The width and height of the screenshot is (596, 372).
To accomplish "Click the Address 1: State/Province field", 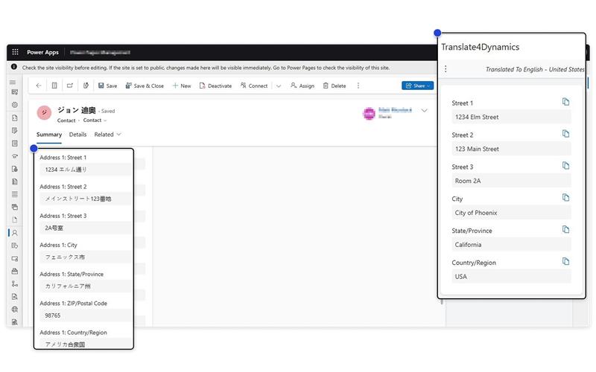I will 86,286.
